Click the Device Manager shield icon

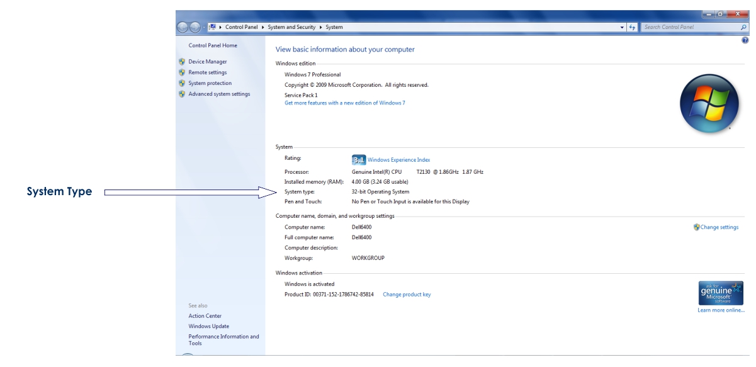click(x=183, y=62)
